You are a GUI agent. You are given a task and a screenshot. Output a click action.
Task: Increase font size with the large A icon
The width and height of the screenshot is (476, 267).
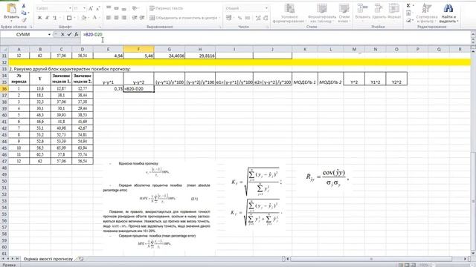[91, 9]
